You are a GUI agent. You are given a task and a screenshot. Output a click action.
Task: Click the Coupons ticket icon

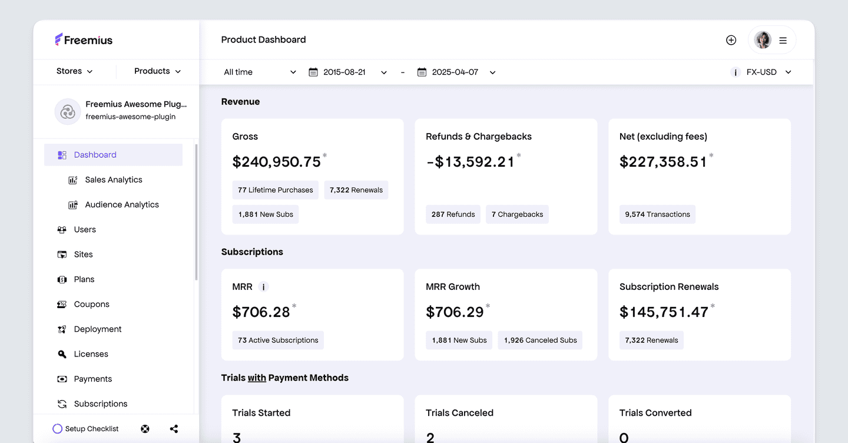pos(62,305)
